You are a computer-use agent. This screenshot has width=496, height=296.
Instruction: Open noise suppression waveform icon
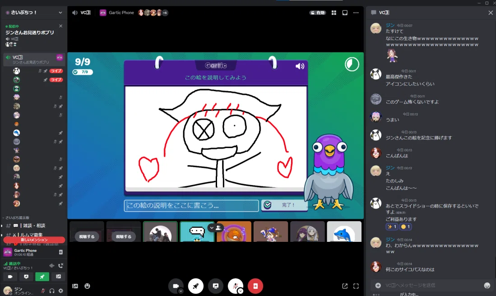click(51, 266)
